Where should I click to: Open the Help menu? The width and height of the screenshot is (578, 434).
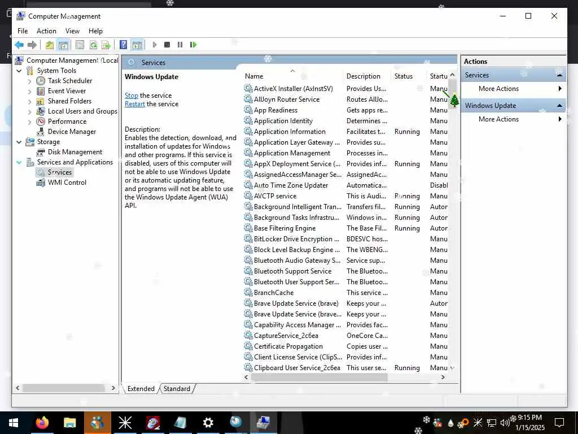(x=95, y=31)
